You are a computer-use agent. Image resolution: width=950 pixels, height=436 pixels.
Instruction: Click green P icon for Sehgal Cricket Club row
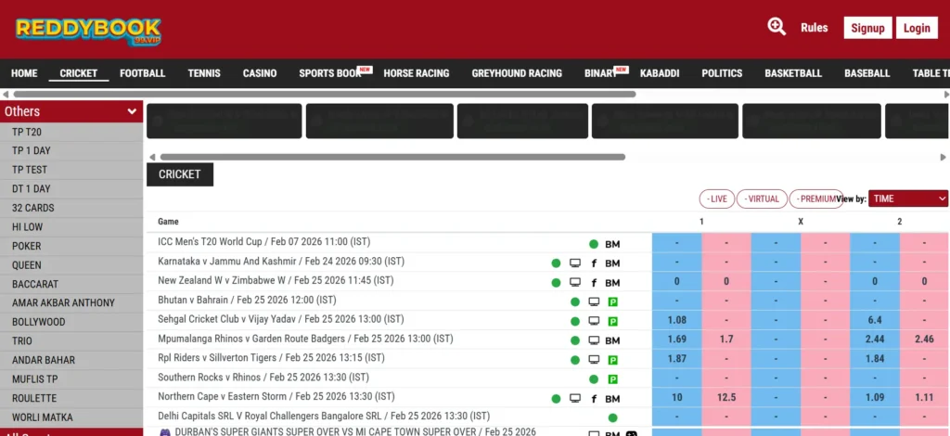click(612, 322)
